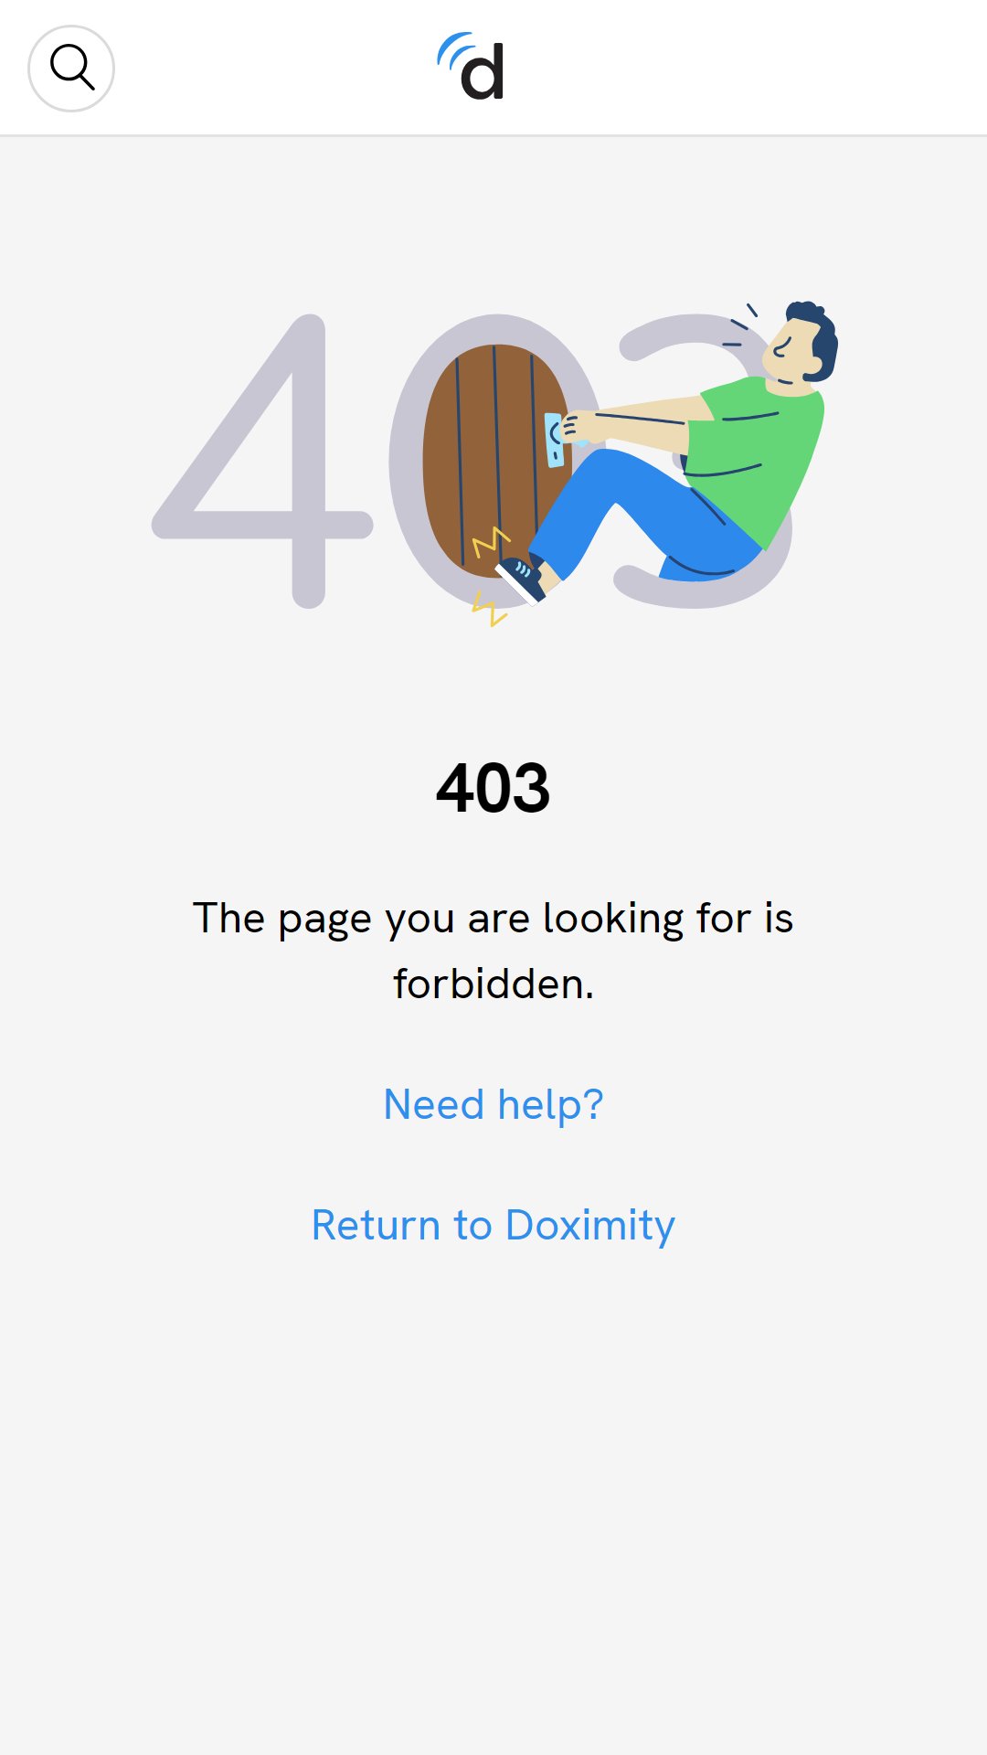Screen dimensions: 987x1755
Task: Follow the Return to Doximity link
Action: click(x=493, y=1225)
